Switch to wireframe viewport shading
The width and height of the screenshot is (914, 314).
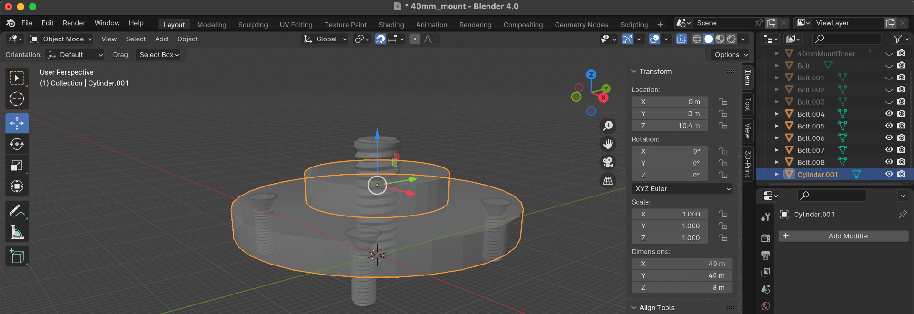click(x=697, y=39)
